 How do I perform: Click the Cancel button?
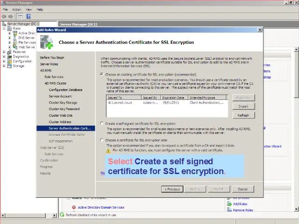243,189
